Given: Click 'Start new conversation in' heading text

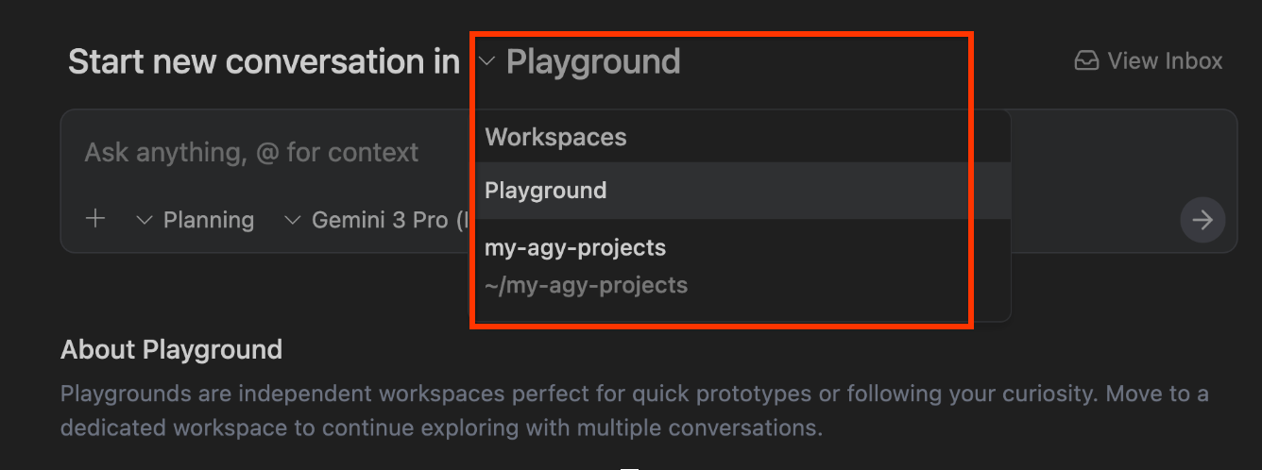Looking at the screenshot, I should (264, 62).
